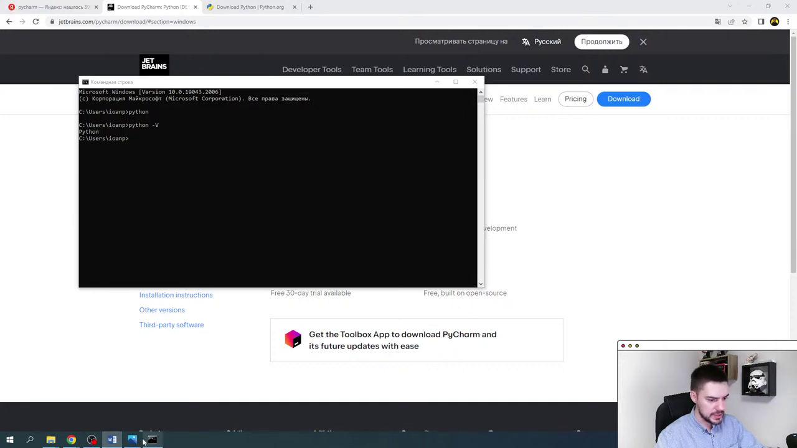Open the tab search chevron
Screen dimensions: 797x448
(730, 6)
